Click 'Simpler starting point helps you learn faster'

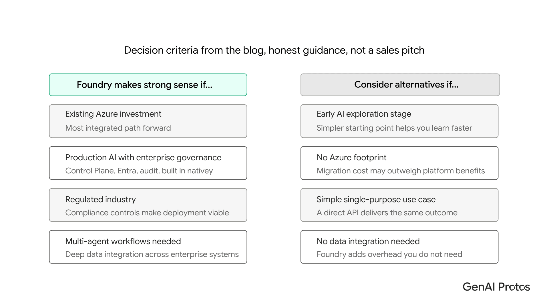click(x=394, y=128)
